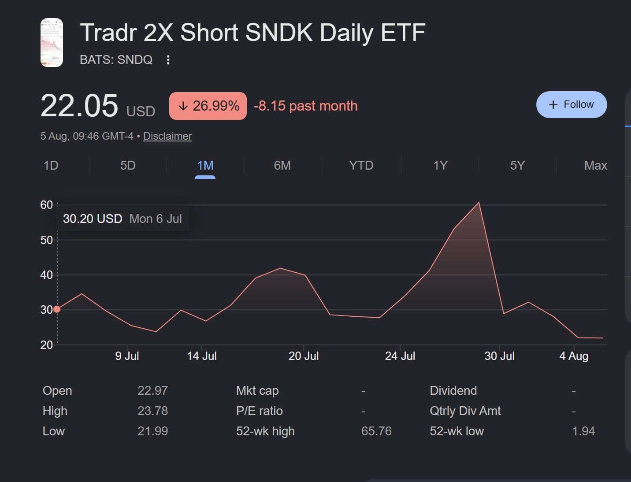Click the down-arrow 26.99% change badge
The image size is (631, 482).
[208, 106]
